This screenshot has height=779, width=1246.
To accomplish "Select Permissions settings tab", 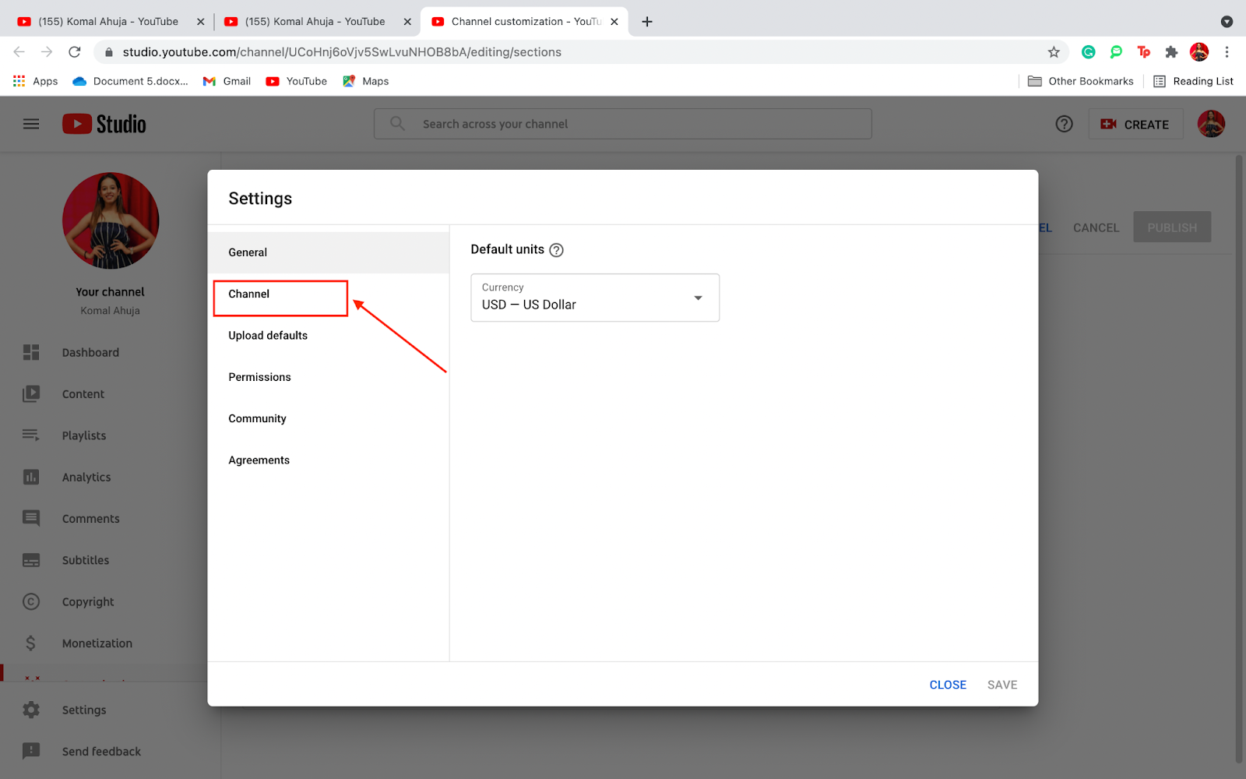I will pyautogui.click(x=329, y=377).
